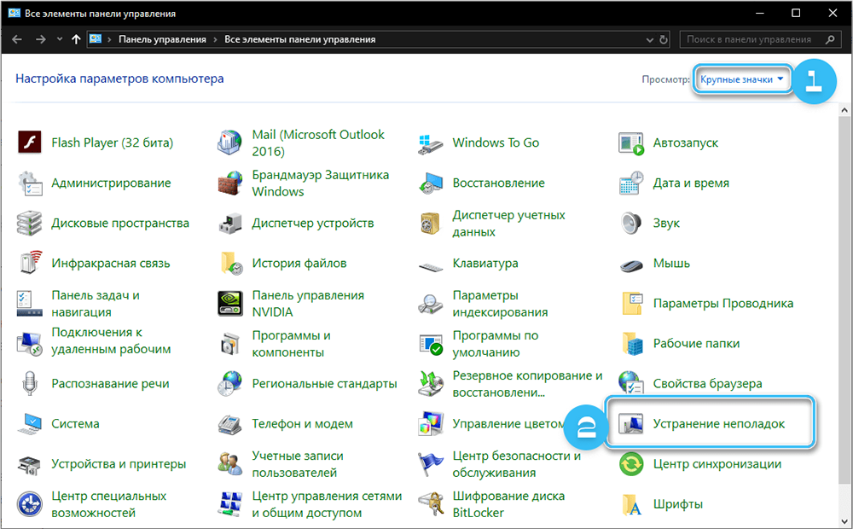Click the Шифрование диска BitLocker icon
The image size is (853, 529).
click(x=431, y=504)
